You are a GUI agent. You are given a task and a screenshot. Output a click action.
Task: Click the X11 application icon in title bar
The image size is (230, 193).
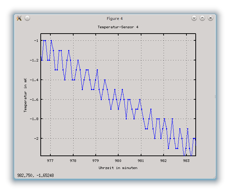tap(19, 18)
